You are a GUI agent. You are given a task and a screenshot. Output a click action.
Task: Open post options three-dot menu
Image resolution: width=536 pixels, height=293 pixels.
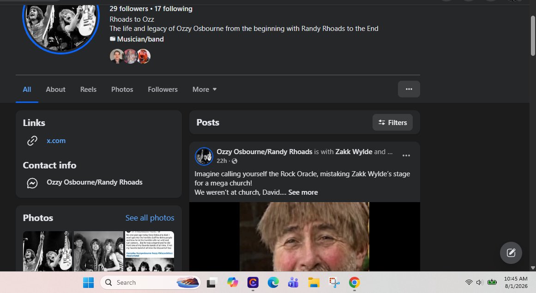406,155
